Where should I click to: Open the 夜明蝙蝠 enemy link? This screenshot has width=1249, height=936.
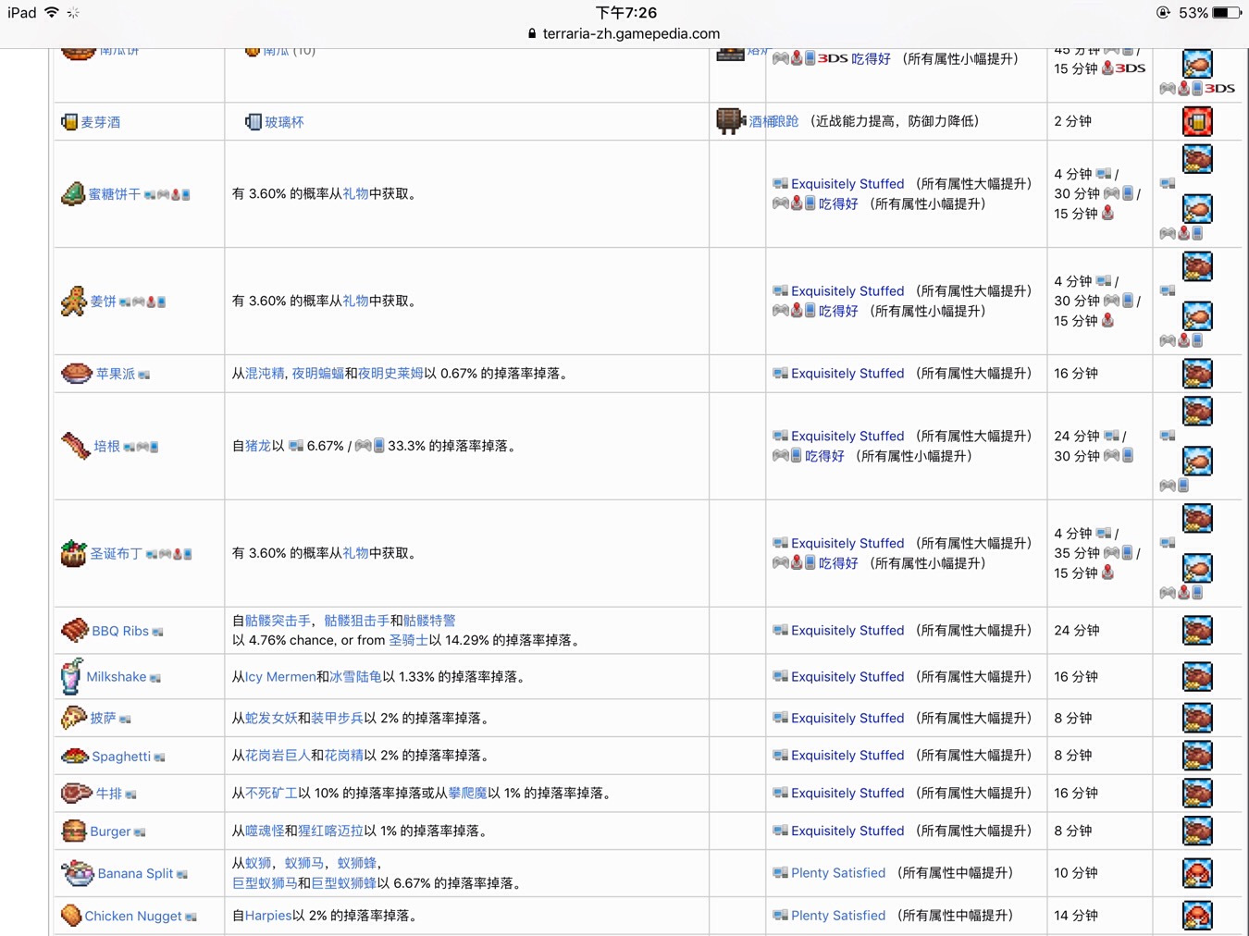(318, 373)
